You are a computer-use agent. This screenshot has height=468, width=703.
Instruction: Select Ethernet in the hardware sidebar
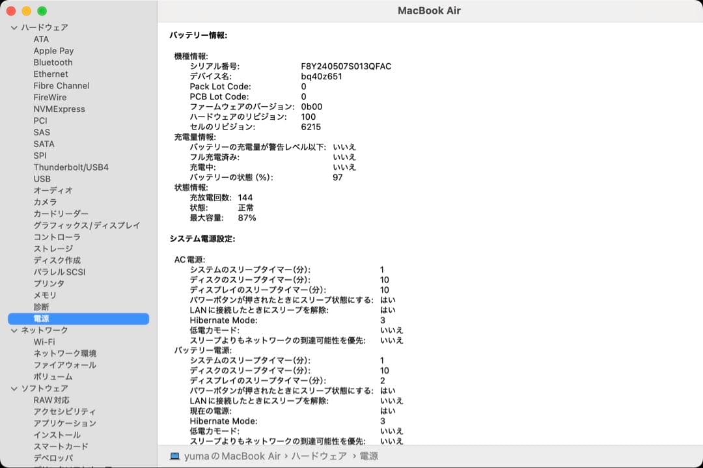(x=51, y=74)
